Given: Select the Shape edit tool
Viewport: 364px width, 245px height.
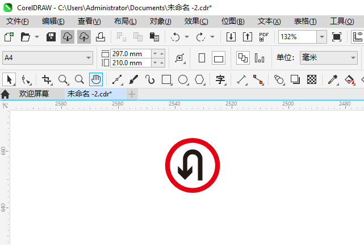Looking at the screenshot, I should [26, 80].
